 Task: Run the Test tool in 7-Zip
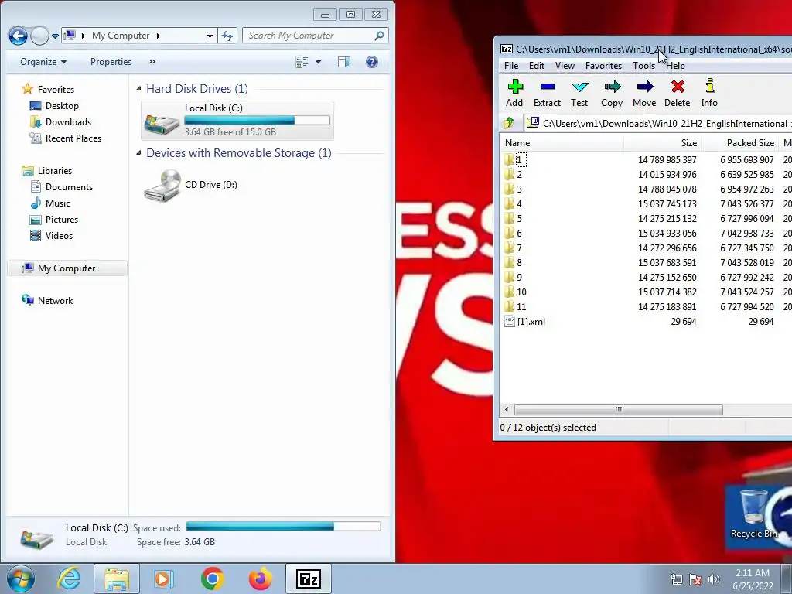pos(579,94)
